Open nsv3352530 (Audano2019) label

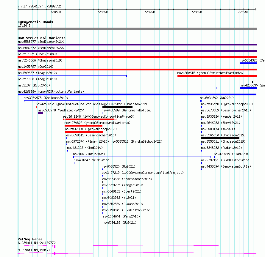pyautogui.click(x=123, y=204)
